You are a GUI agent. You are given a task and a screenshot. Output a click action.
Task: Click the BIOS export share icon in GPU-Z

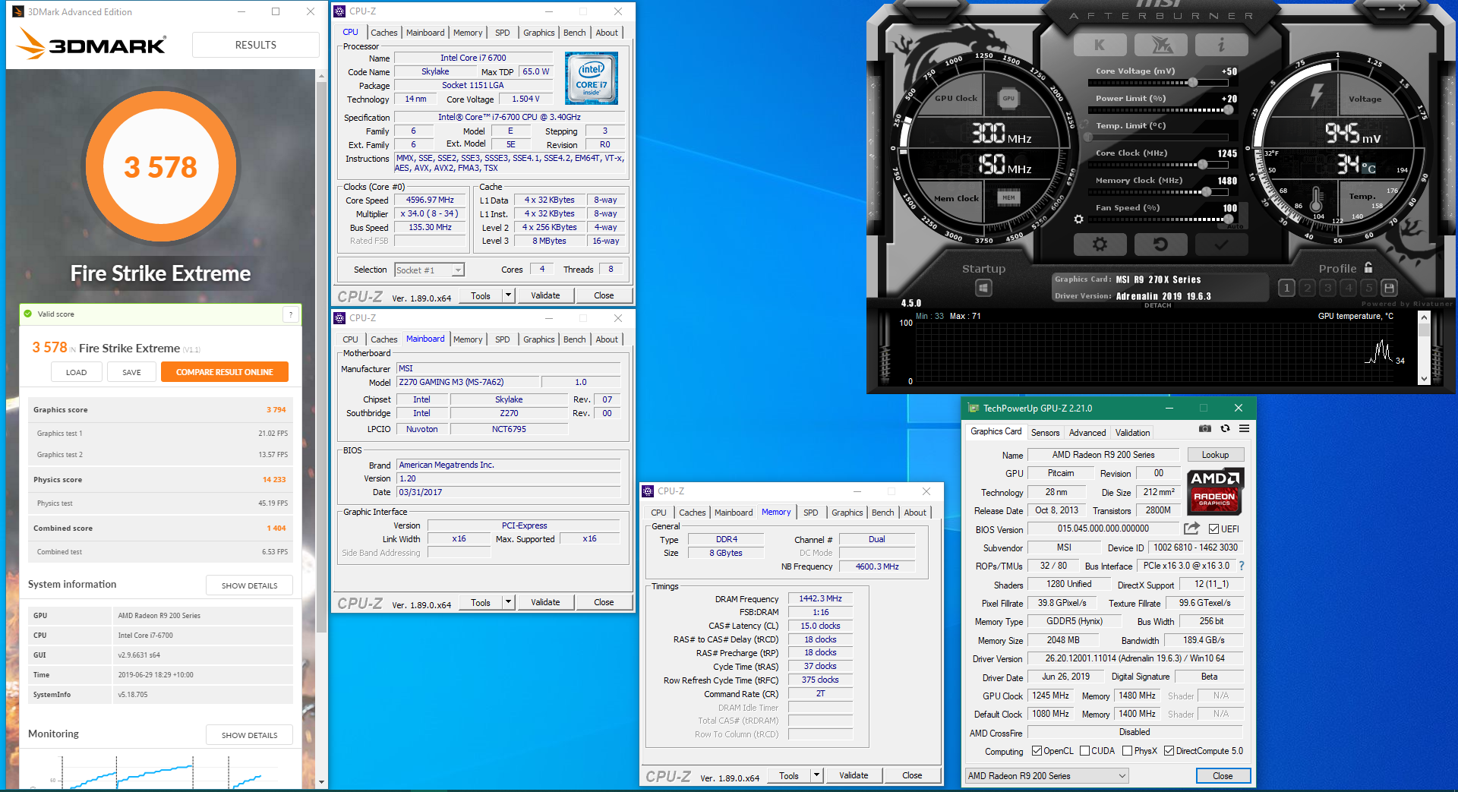coord(1191,529)
